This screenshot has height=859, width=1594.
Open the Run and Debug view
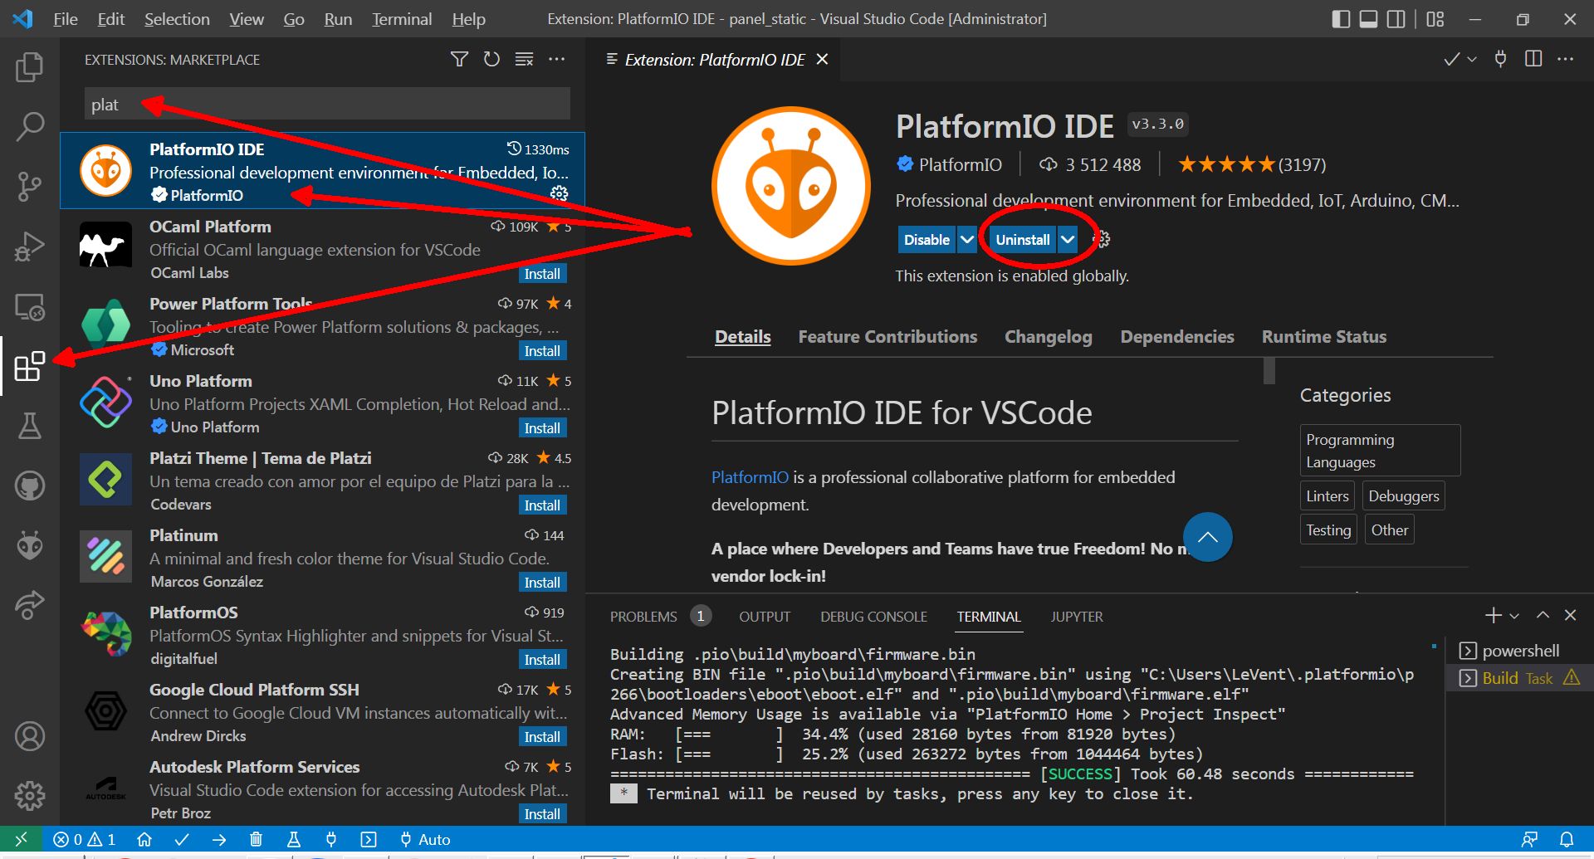(30, 246)
